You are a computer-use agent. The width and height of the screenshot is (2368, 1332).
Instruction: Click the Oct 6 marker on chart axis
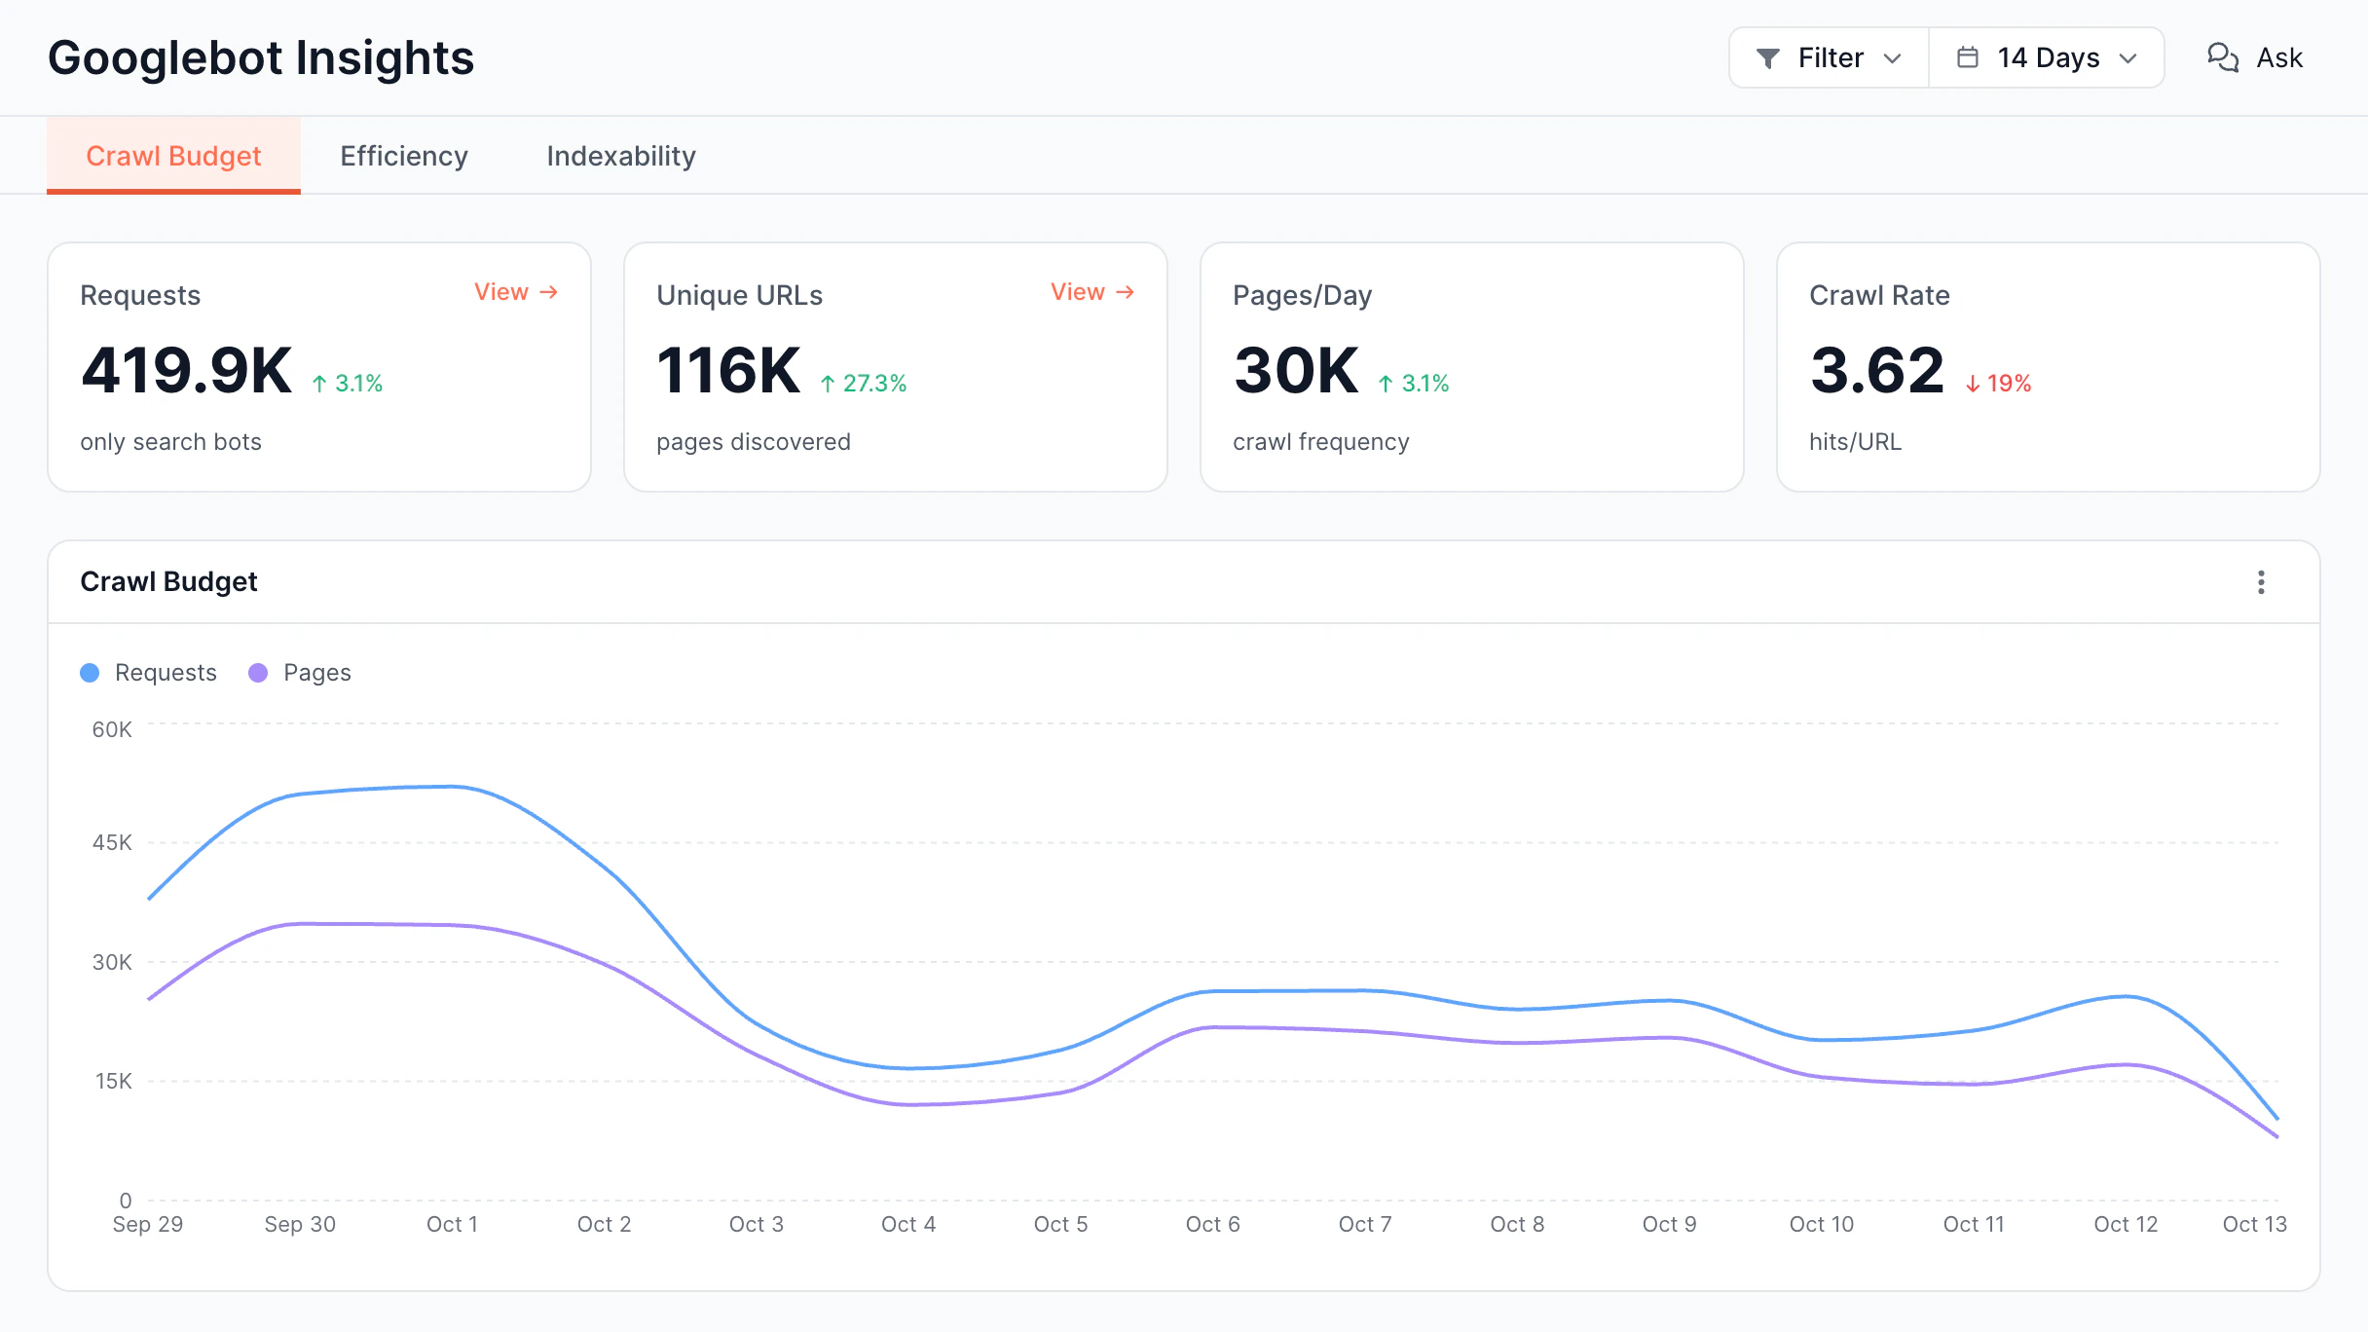(x=1212, y=1224)
